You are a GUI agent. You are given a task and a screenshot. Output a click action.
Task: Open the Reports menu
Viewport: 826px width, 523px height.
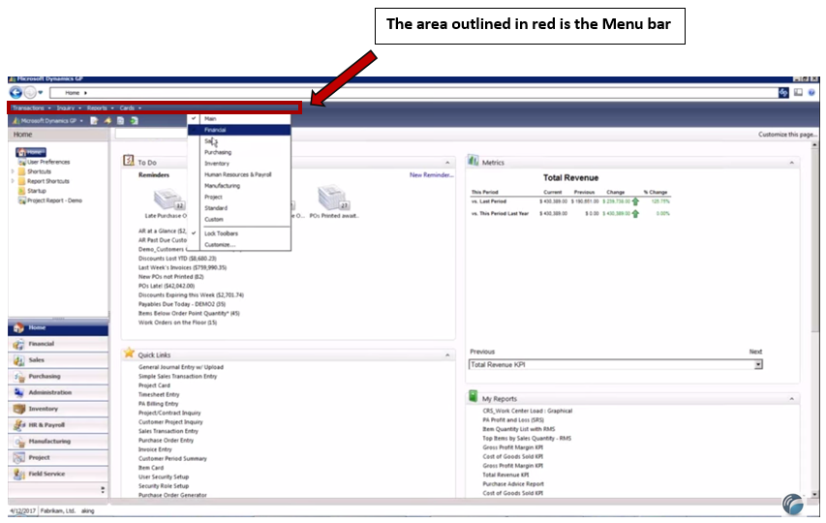coord(100,108)
